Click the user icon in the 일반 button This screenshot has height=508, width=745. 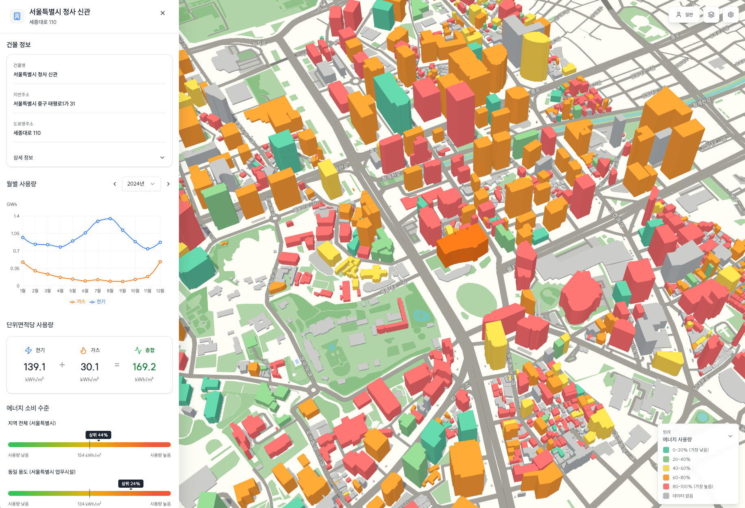tap(678, 14)
